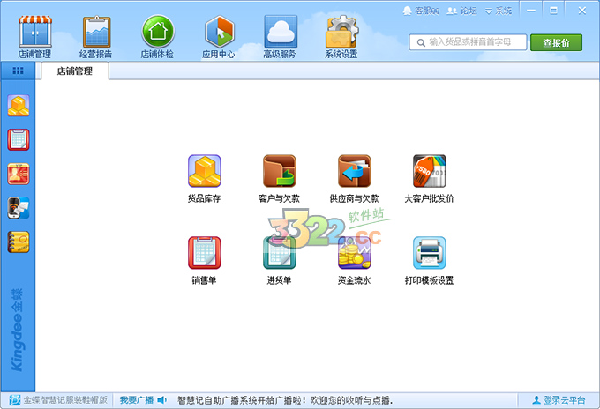The width and height of the screenshot is (600, 409).
Task: Click the broadcast message text in status bar
Action: (285, 400)
